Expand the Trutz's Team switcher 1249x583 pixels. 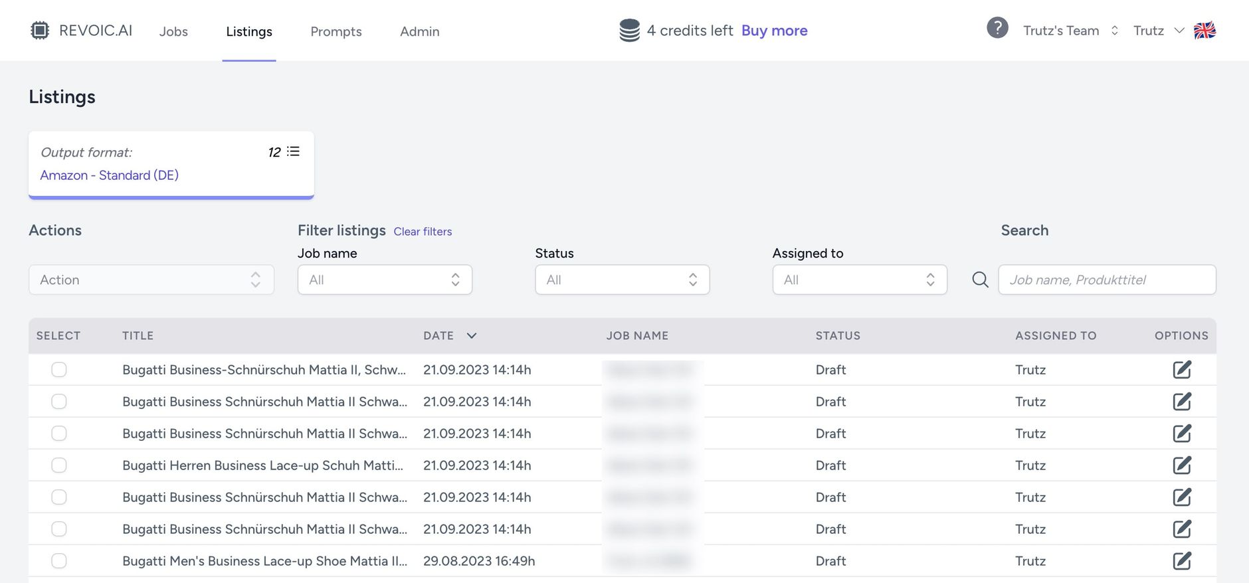1071,31
